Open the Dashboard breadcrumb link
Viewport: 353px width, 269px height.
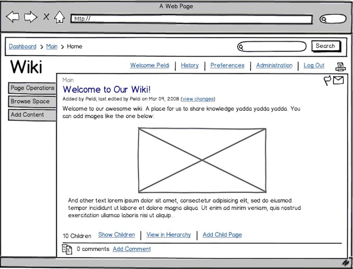22,46
